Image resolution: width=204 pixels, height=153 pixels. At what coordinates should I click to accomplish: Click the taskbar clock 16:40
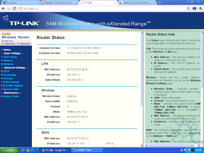coord(199,150)
